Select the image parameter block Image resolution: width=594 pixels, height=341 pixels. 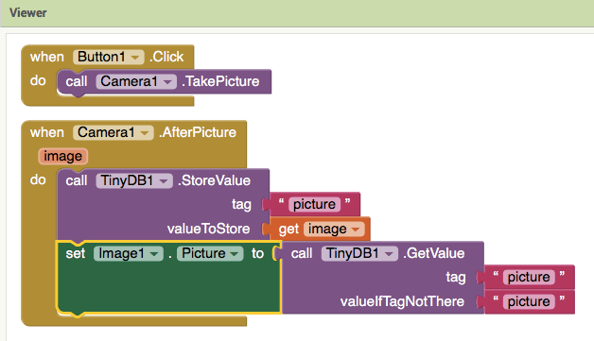point(62,156)
